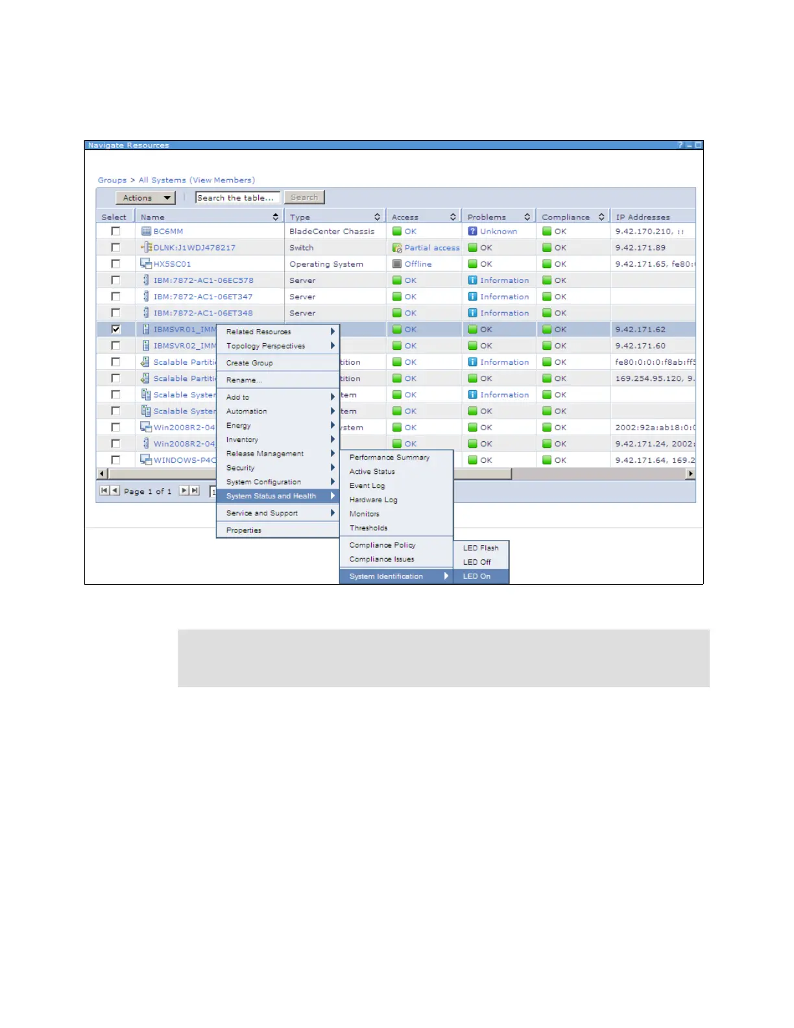Expand Service and Support submenu
The height and width of the screenshot is (1028, 794).
[278, 513]
